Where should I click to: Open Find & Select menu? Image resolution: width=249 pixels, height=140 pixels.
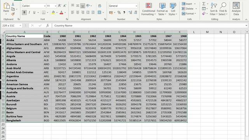[x=223, y=9]
